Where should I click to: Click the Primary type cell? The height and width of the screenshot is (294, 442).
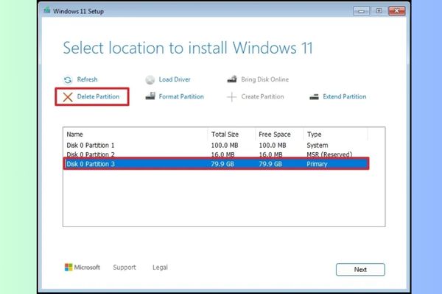(x=317, y=164)
